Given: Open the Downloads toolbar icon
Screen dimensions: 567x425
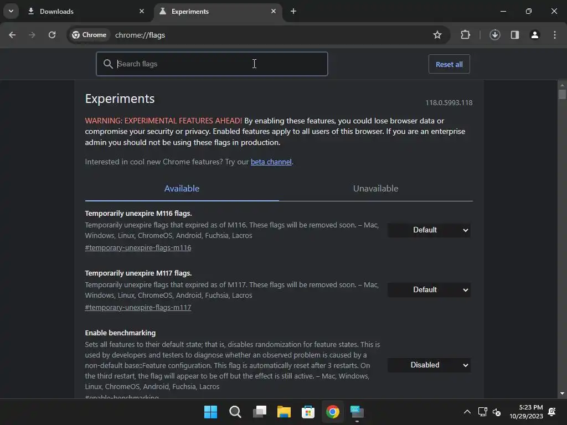Looking at the screenshot, I should tap(494, 35).
